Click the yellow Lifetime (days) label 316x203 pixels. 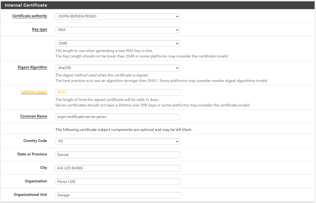coord(34,92)
